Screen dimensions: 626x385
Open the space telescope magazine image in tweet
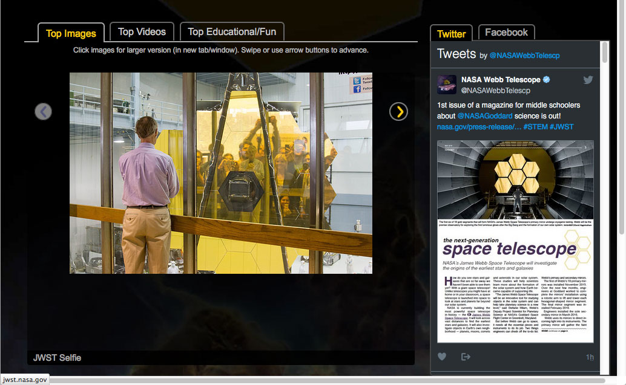coord(515,242)
